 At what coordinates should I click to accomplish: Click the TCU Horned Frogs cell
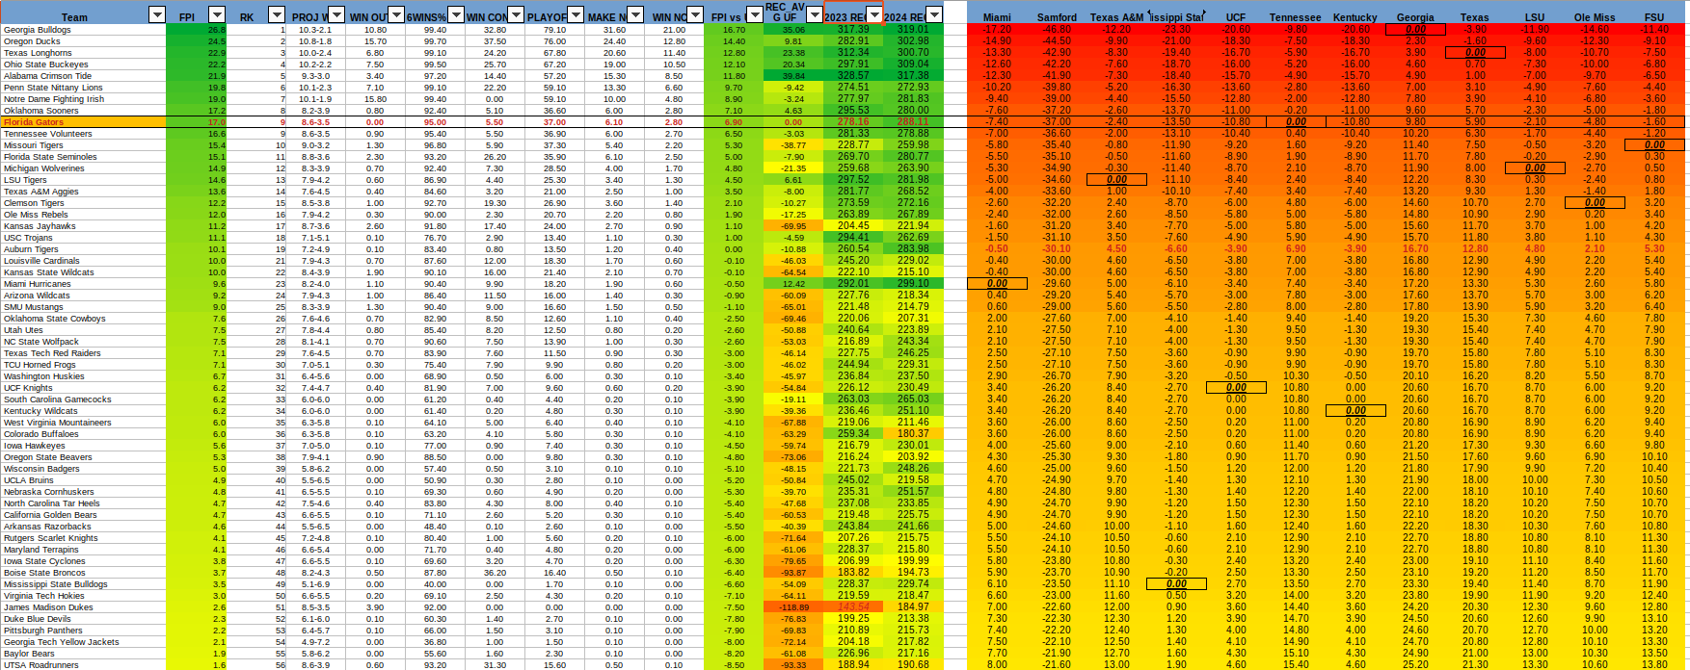(83, 365)
